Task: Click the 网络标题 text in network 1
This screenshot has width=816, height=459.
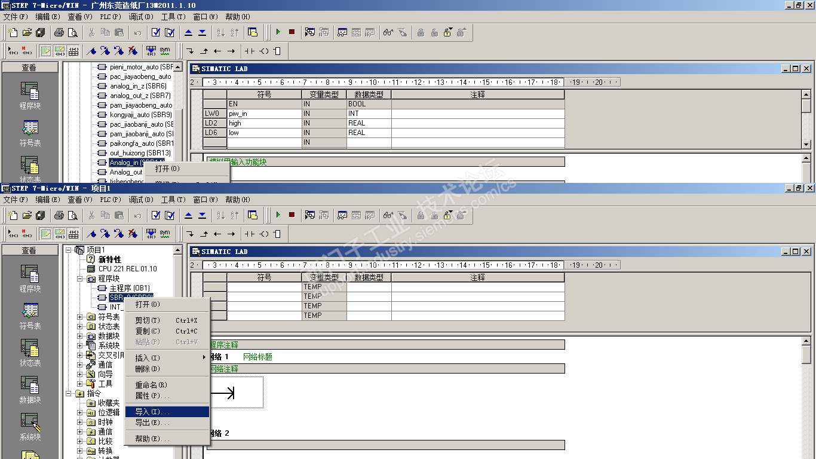Action: [257, 357]
